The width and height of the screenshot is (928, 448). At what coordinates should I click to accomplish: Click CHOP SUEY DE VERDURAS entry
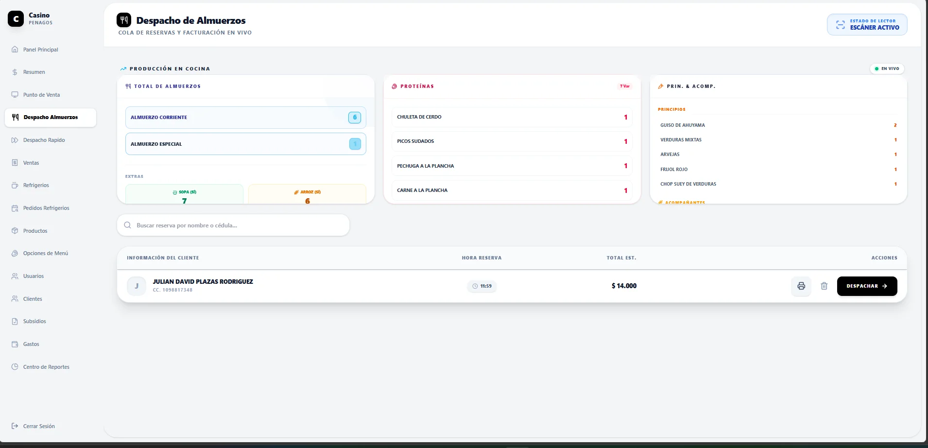pyautogui.click(x=778, y=184)
